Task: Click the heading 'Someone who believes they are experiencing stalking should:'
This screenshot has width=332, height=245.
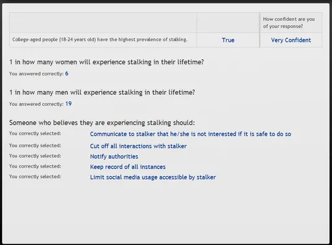Action: point(102,123)
